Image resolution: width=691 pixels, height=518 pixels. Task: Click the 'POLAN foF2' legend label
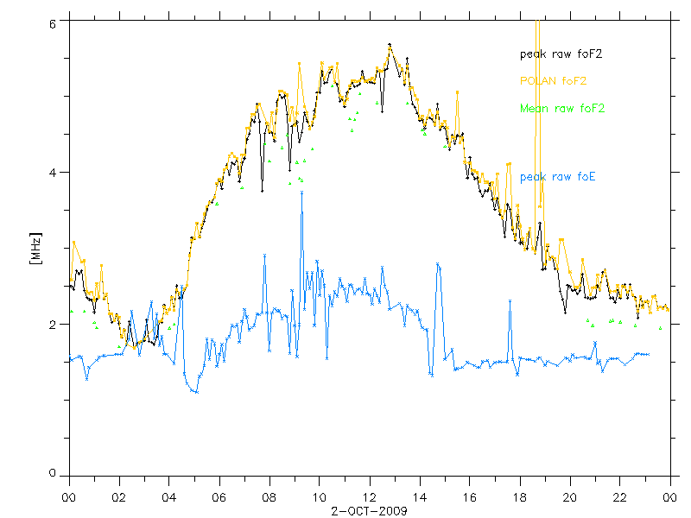coord(553,81)
